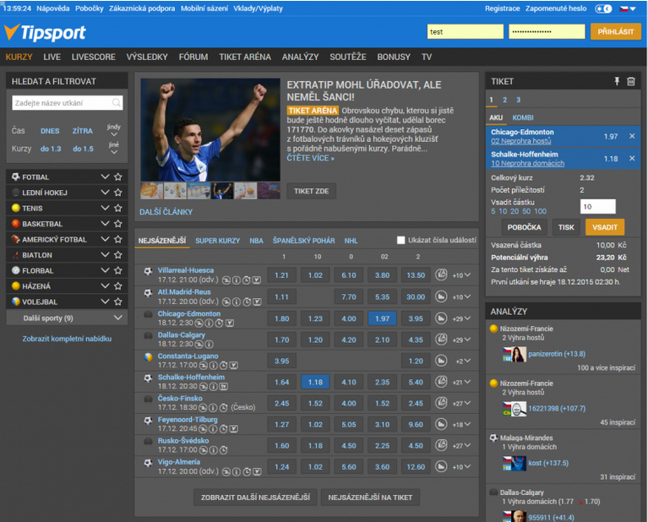Screen dimensions: 648x522
Task: Open statistics icon for Dallas-Calgary row
Action: [x=441, y=340]
